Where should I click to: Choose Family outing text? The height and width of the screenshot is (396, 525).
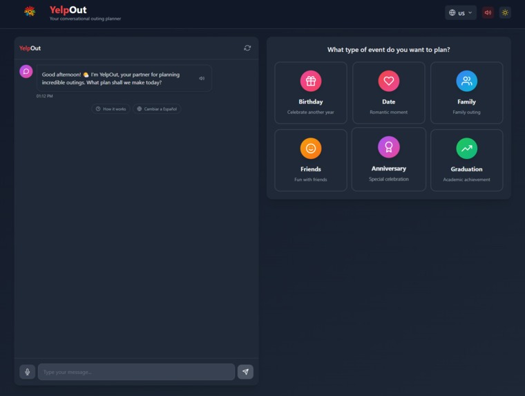467,112
